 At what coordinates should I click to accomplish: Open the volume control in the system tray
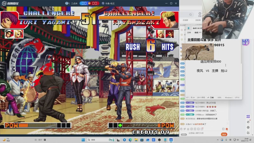(237, 140)
